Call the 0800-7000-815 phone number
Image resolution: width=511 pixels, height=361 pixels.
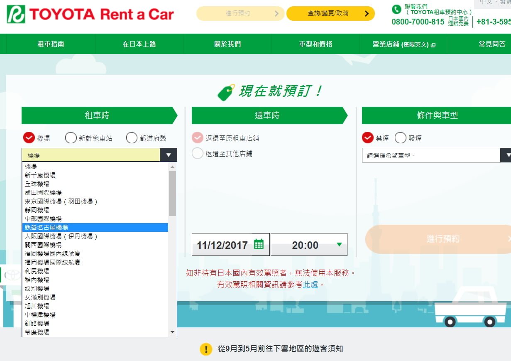point(418,22)
